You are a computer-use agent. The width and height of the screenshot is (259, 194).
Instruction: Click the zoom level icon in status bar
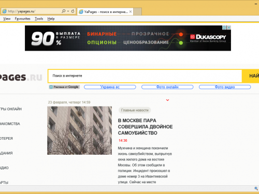[x=256, y=188]
